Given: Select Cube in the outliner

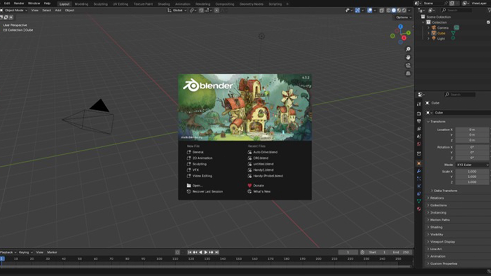Looking at the screenshot, I should pos(441,33).
